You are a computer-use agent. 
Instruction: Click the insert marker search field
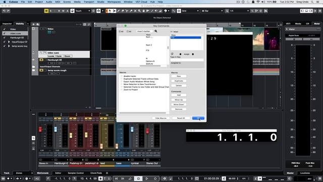click(145, 31)
